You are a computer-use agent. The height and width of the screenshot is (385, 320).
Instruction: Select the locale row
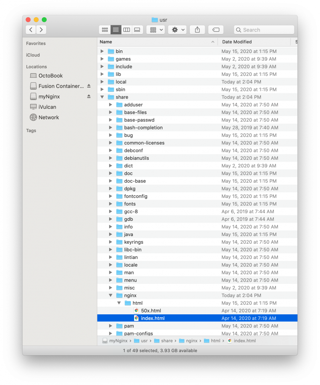[x=197, y=265]
